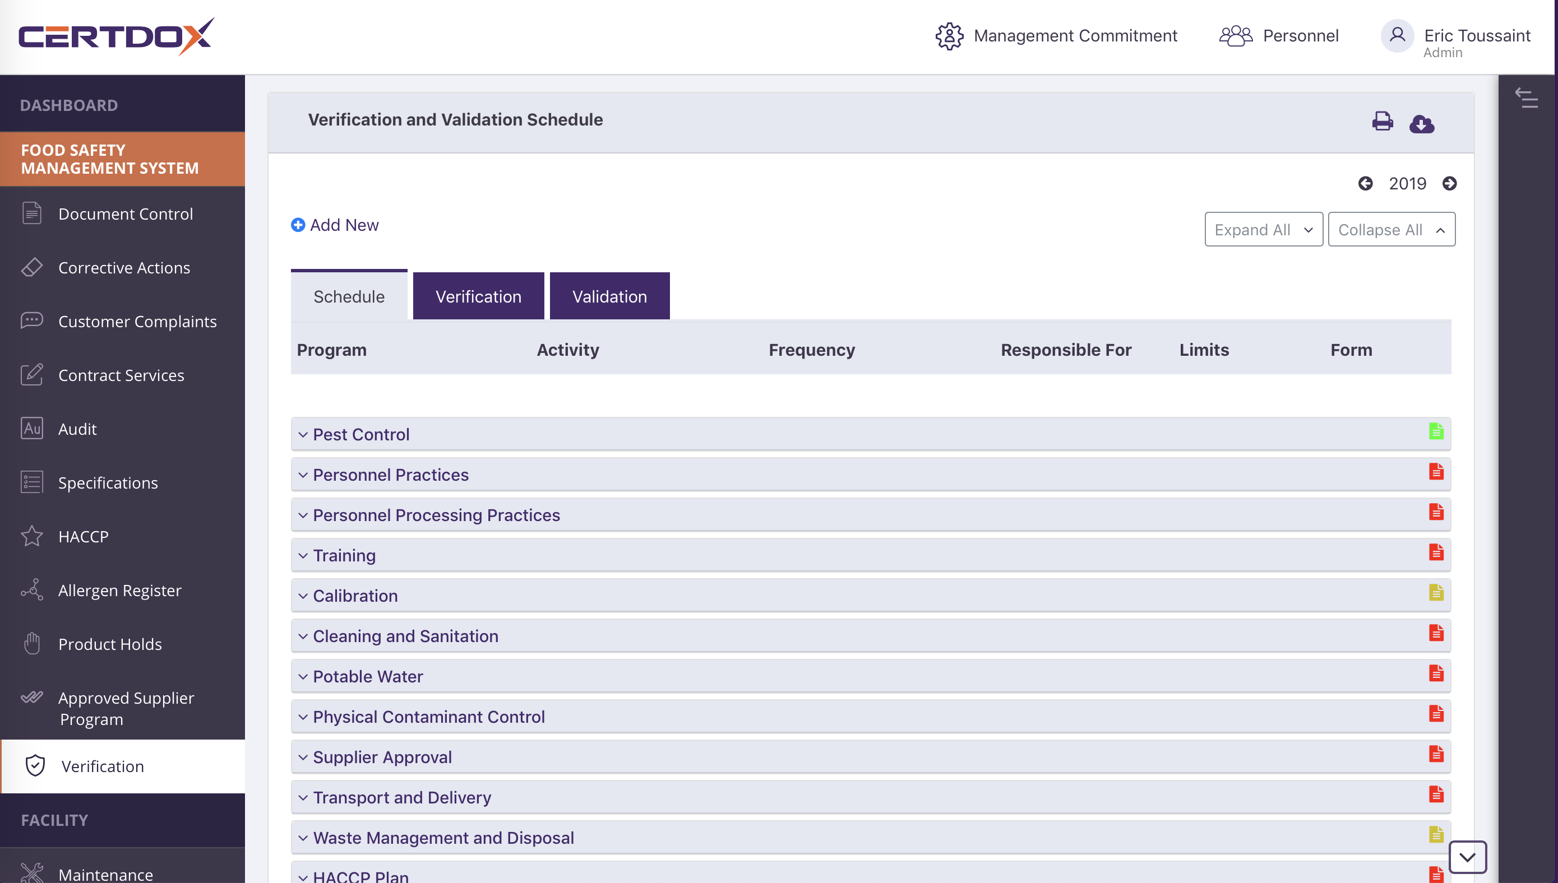Click the Add New plus icon
The image size is (1558, 883).
298,225
